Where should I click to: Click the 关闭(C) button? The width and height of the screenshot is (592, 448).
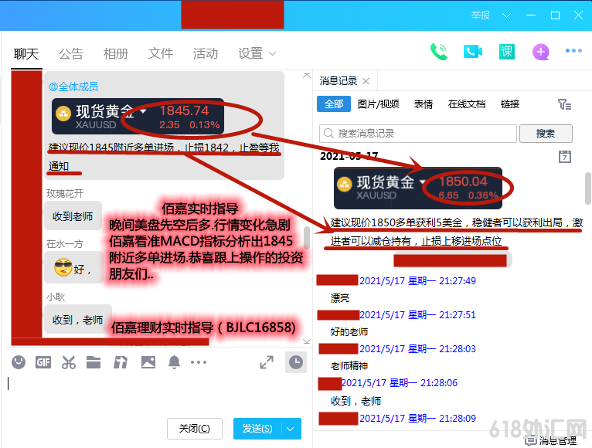(x=195, y=428)
